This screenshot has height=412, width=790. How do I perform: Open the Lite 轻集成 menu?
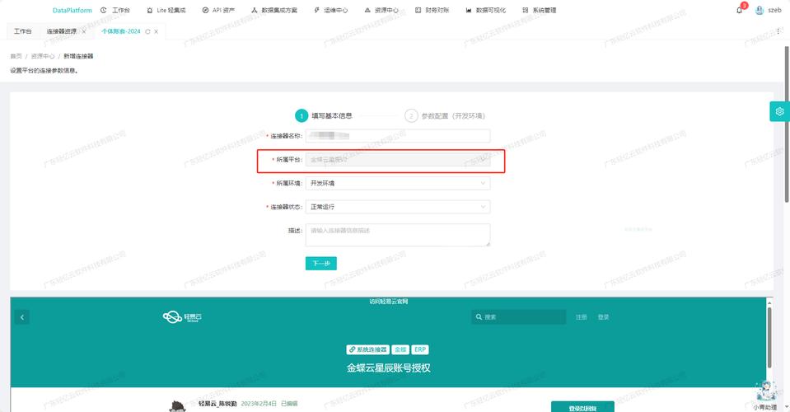(x=166, y=10)
